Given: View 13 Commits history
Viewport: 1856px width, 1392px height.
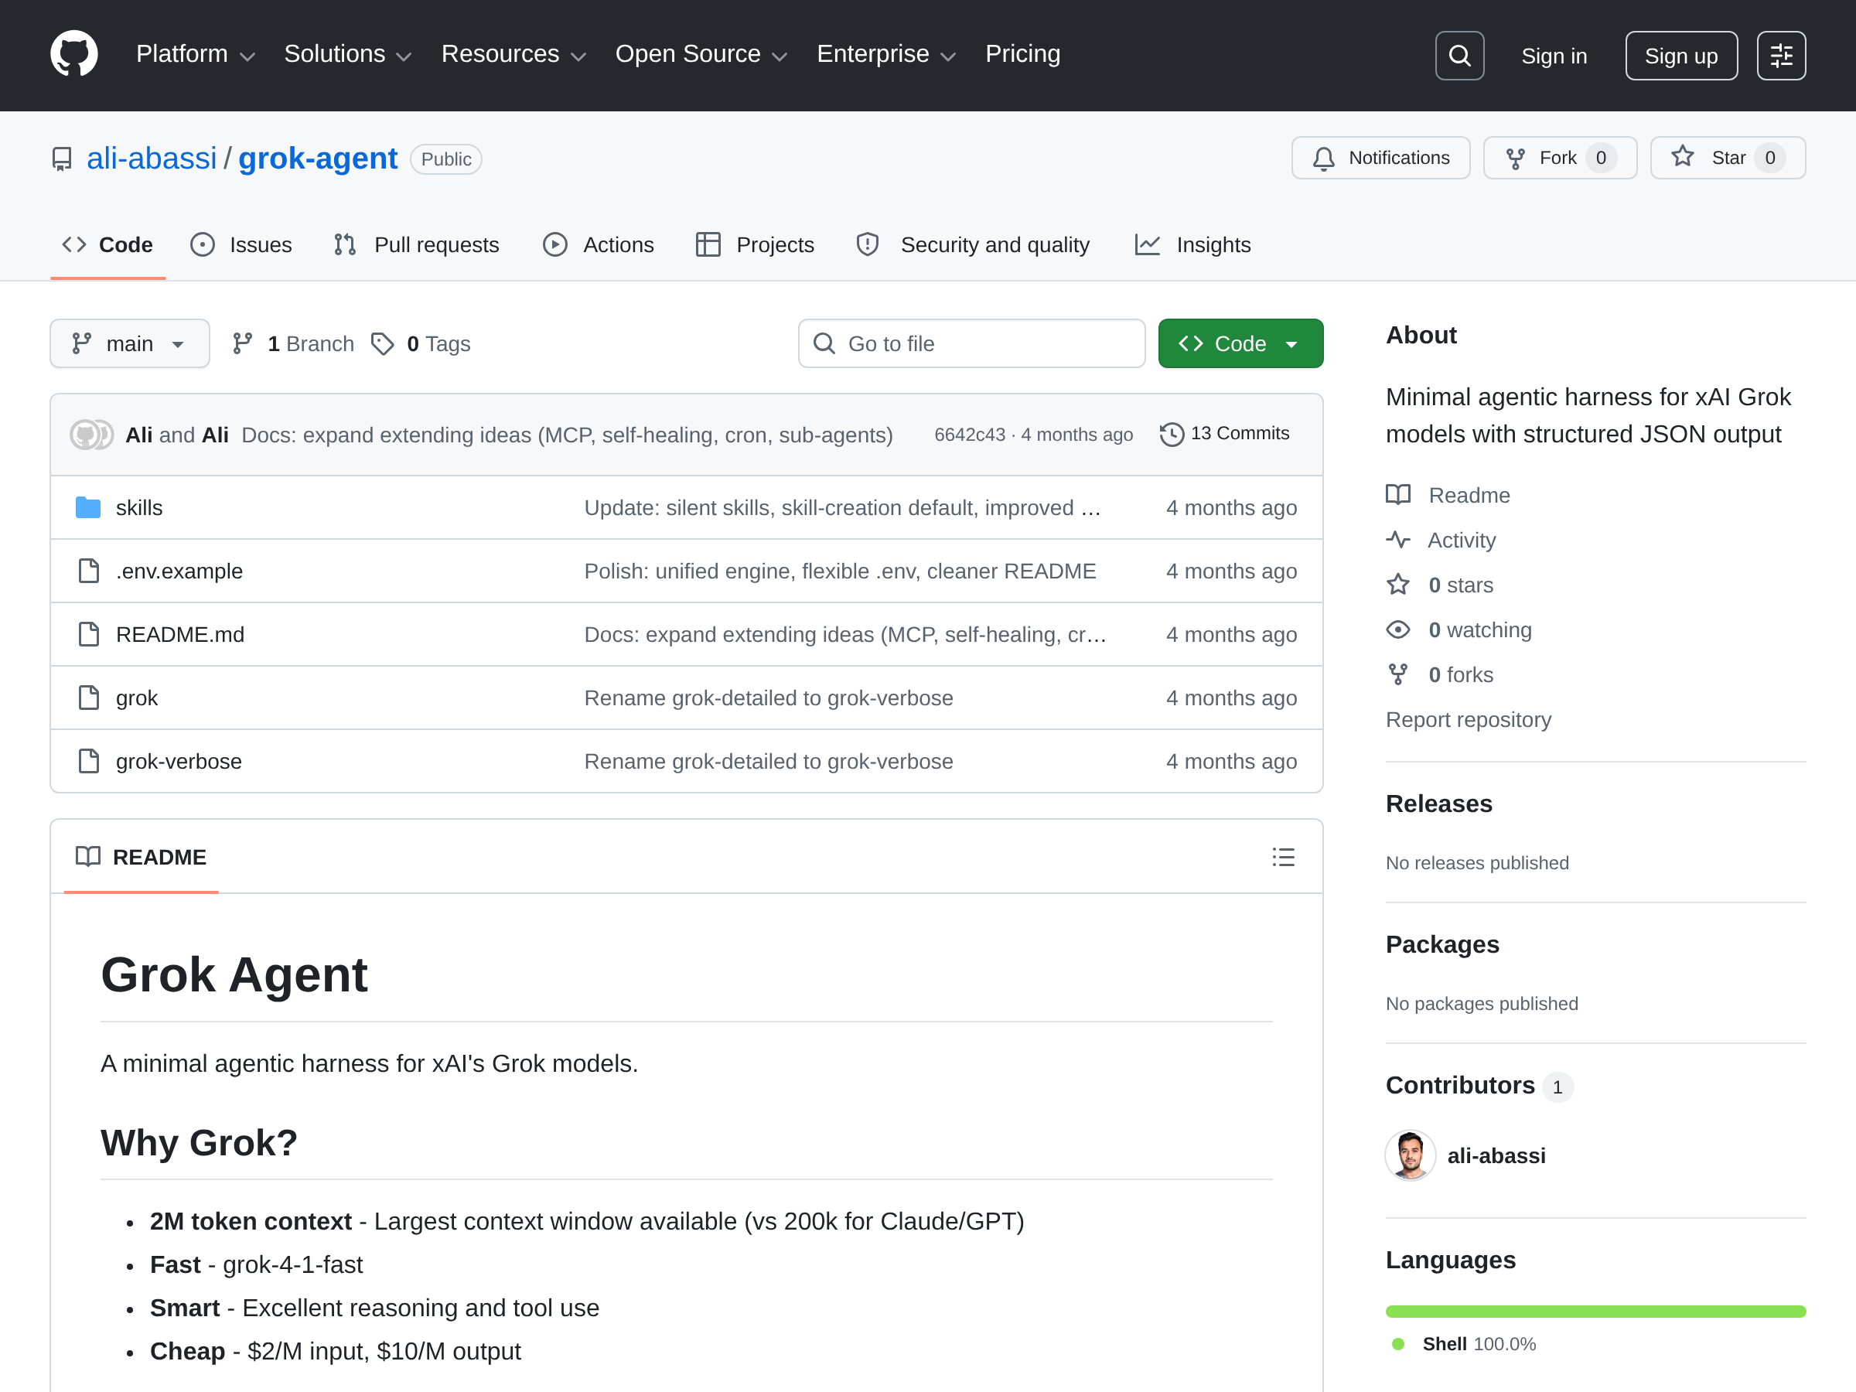Looking at the screenshot, I should tap(1225, 434).
